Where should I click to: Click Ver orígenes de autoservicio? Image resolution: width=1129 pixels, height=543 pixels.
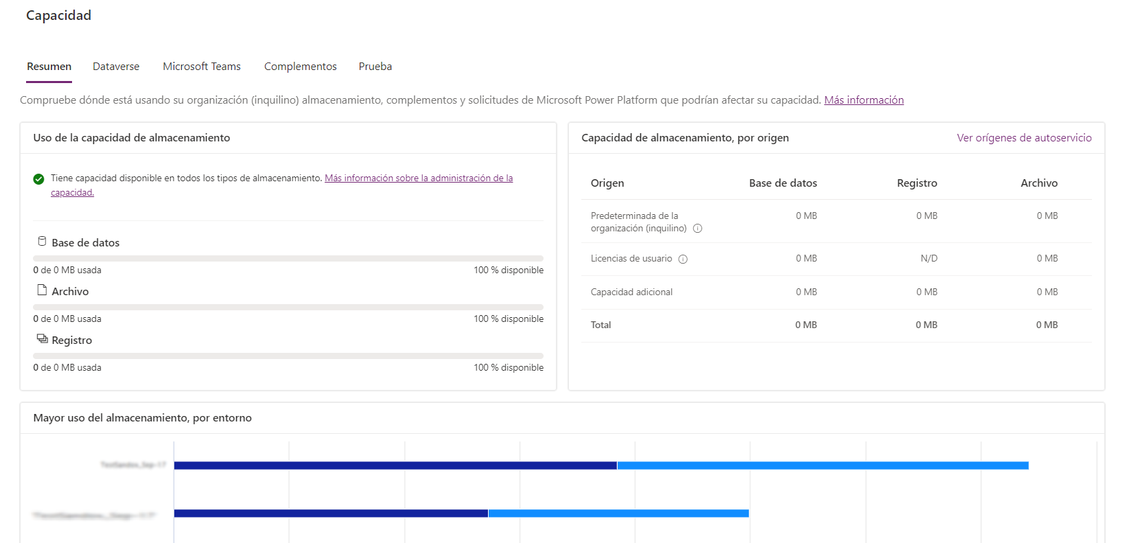coord(1024,138)
